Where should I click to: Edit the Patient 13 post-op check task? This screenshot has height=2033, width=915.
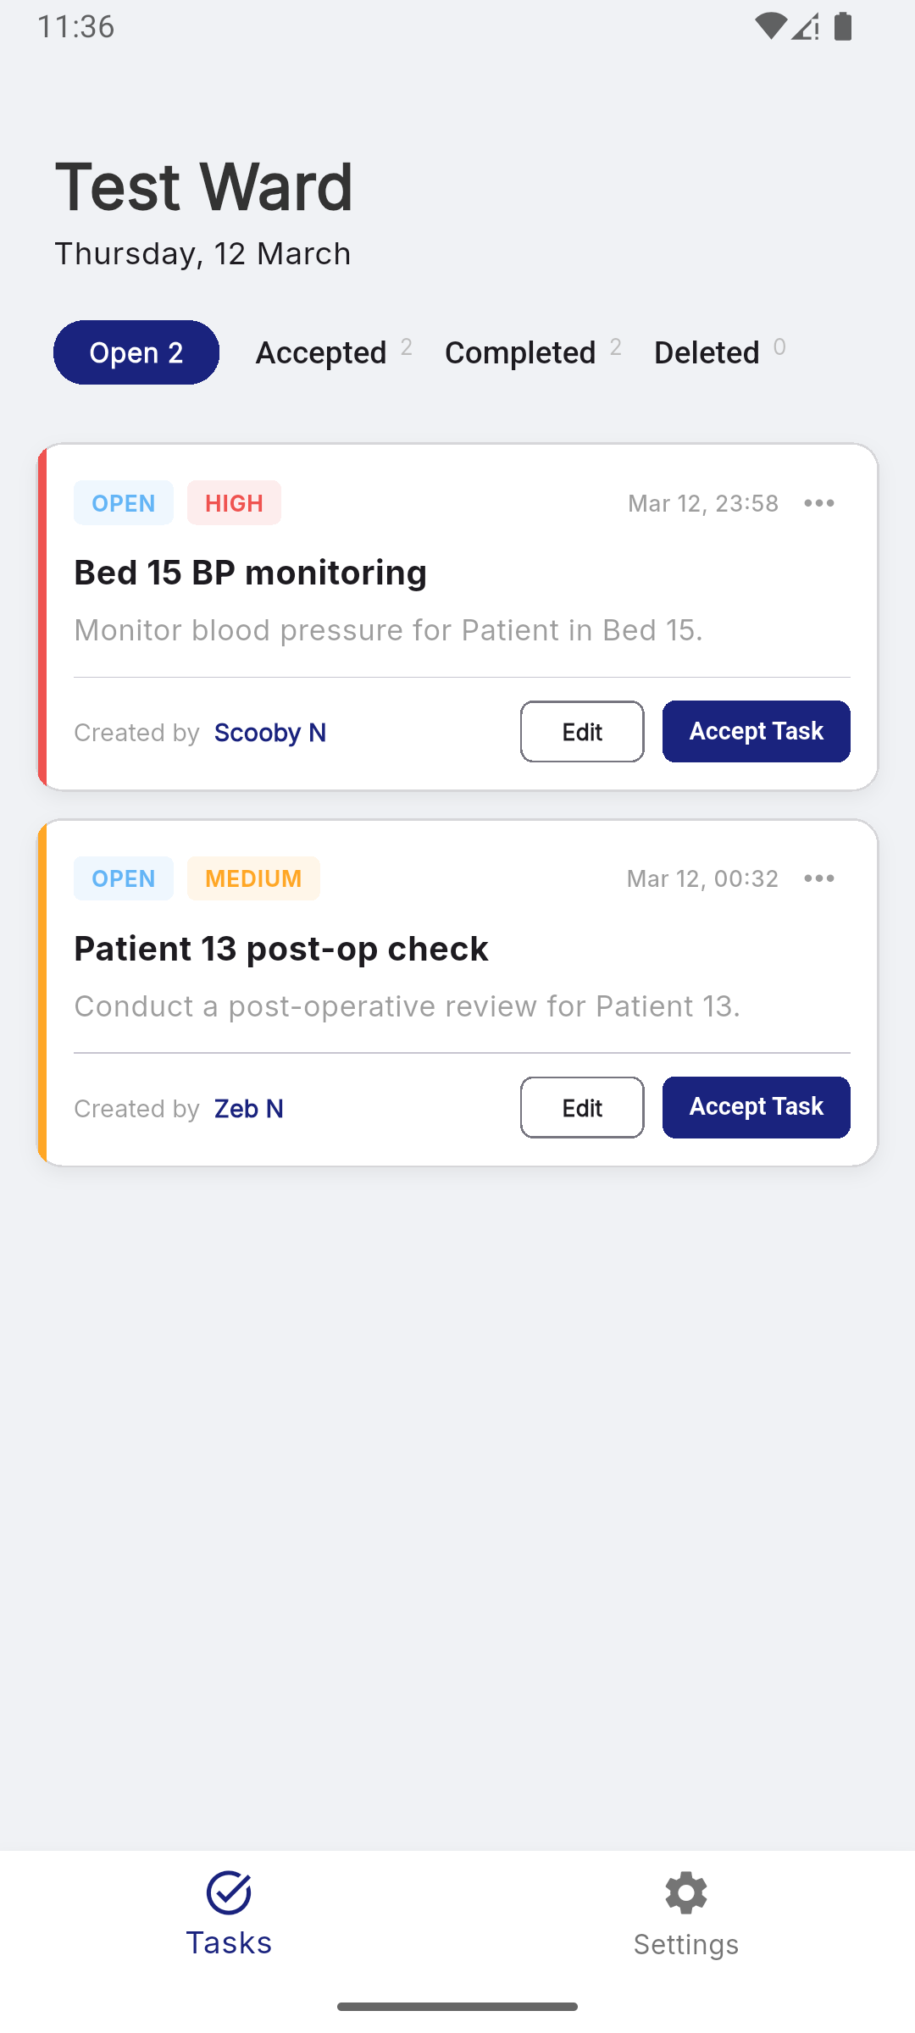pos(582,1108)
